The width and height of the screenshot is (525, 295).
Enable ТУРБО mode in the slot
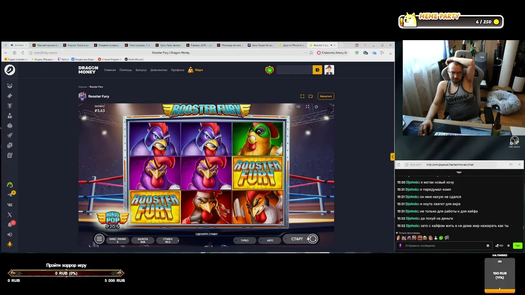(x=245, y=240)
